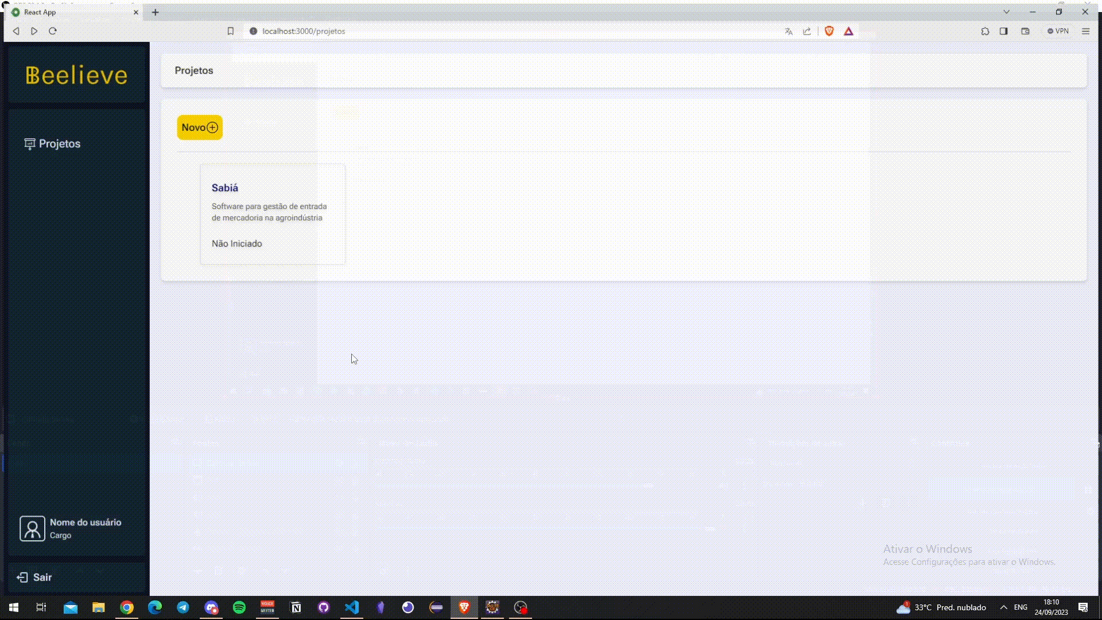Expand the tab search chevron
Image resolution: width=1102 pixels, height=620 pixels.
pyautogui.click(x=1006, y=11)
